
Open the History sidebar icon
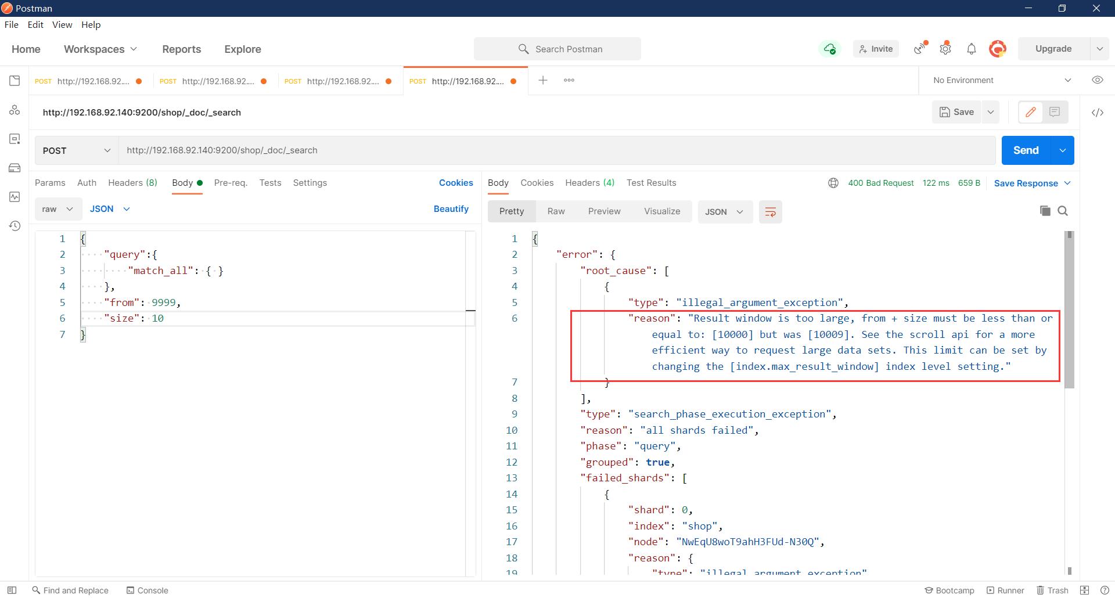coord(15,226)
